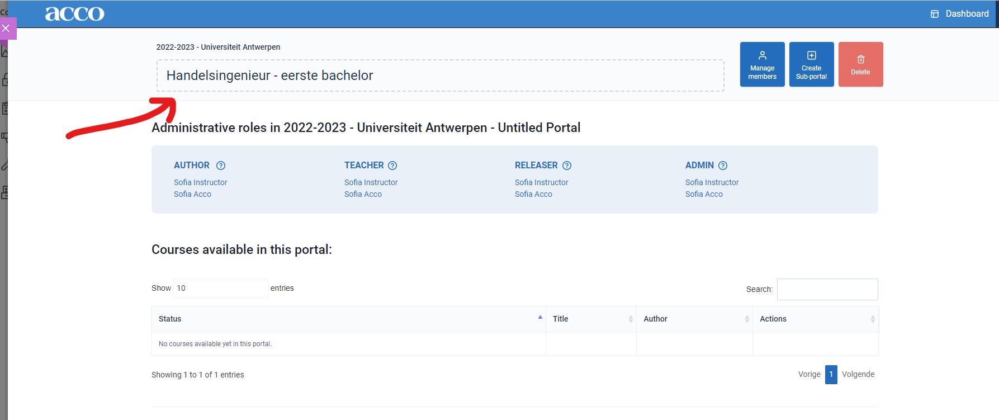This screenshot has height=420, width=999.
Task: Click the Create Sub-portal plus icon
Action: [812, 55]
